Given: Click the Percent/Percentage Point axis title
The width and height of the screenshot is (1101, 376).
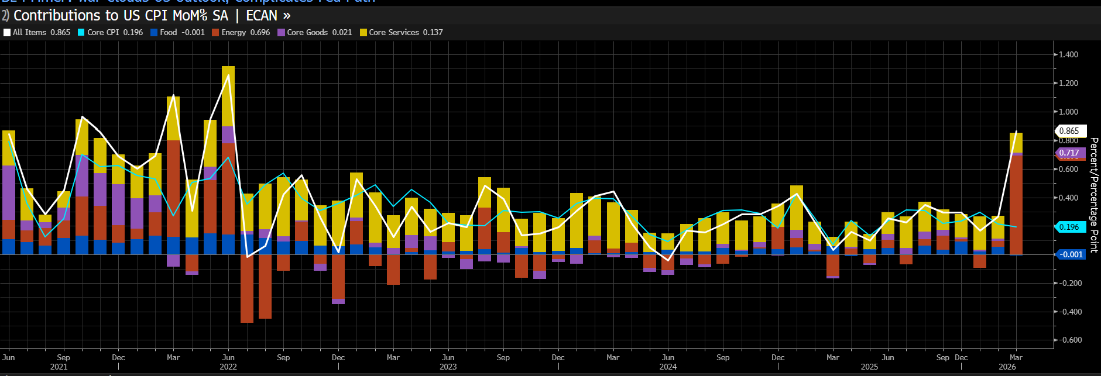Looking at the screenshot, I should point(1093,195).
